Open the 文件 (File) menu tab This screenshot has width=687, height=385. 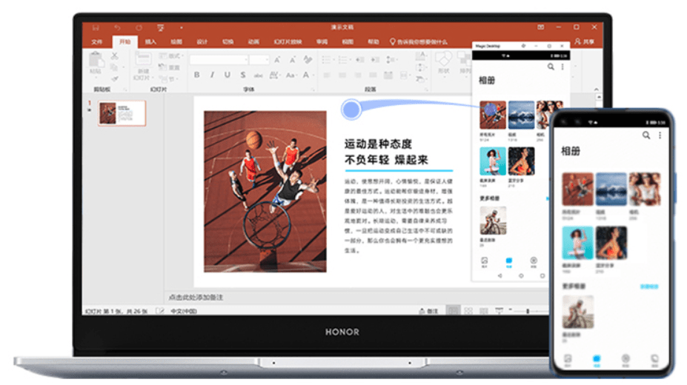pyautogui.click(x=96, y=42)
